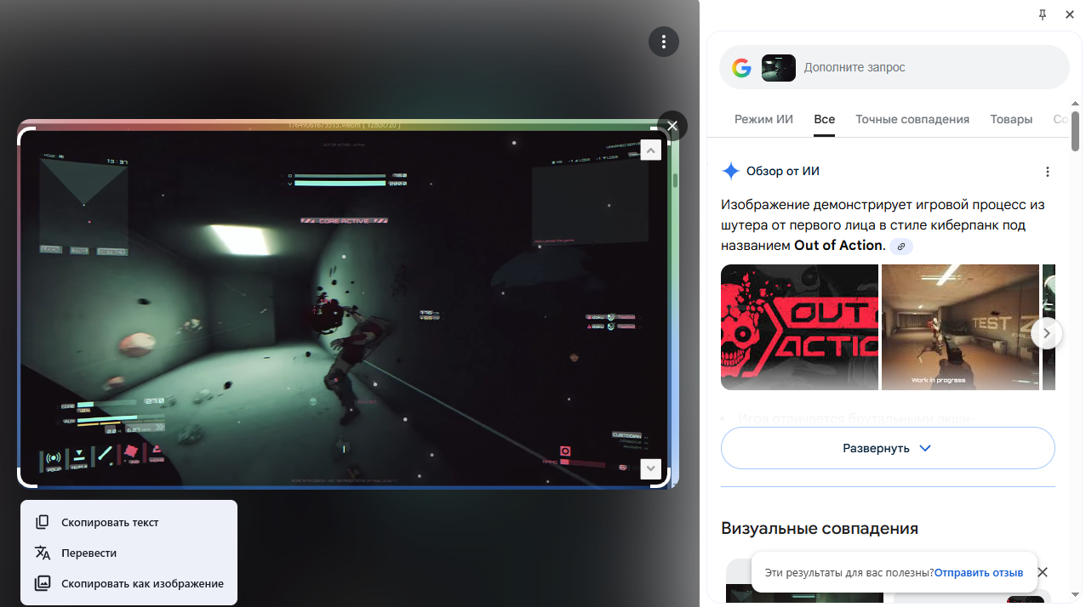Viewport: 1086px width, 607px height.
Task: Close the image selection overlay
Action: (x=672, y=126)
